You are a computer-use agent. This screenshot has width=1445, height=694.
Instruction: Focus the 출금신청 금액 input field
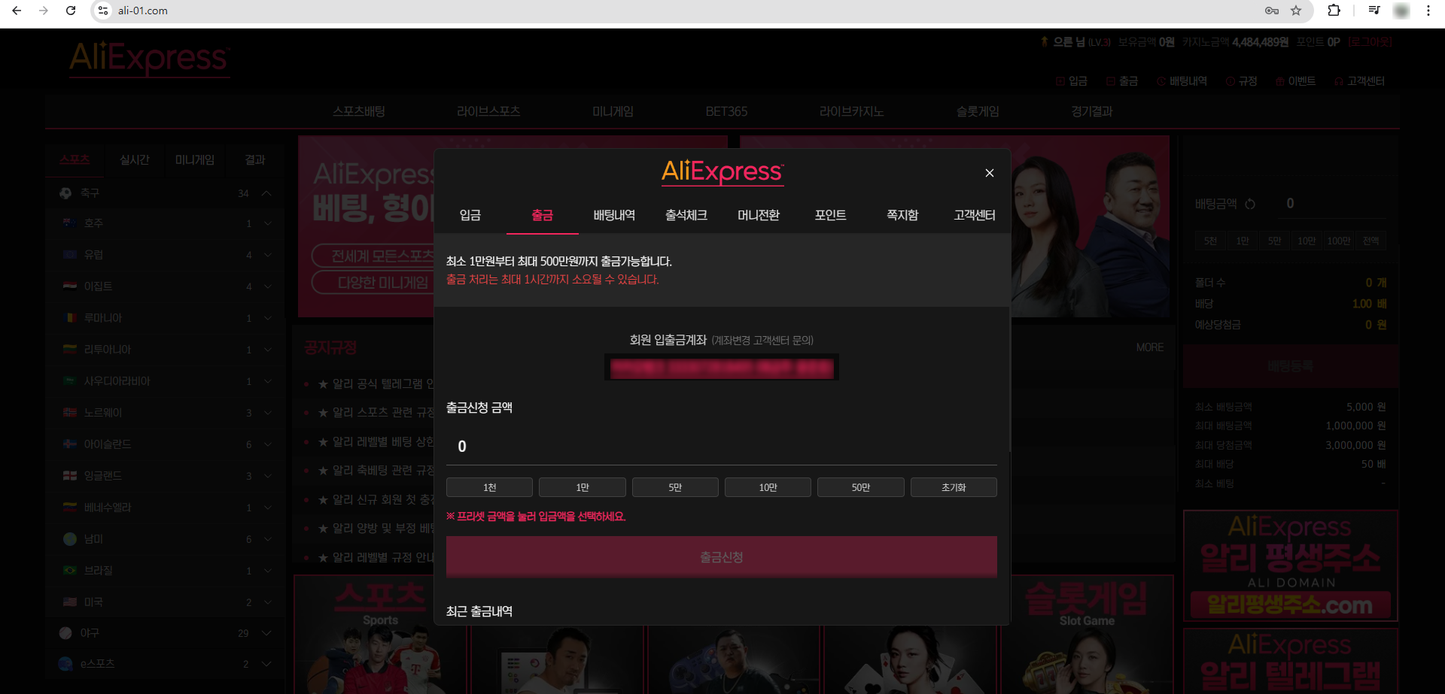point(722,447)
